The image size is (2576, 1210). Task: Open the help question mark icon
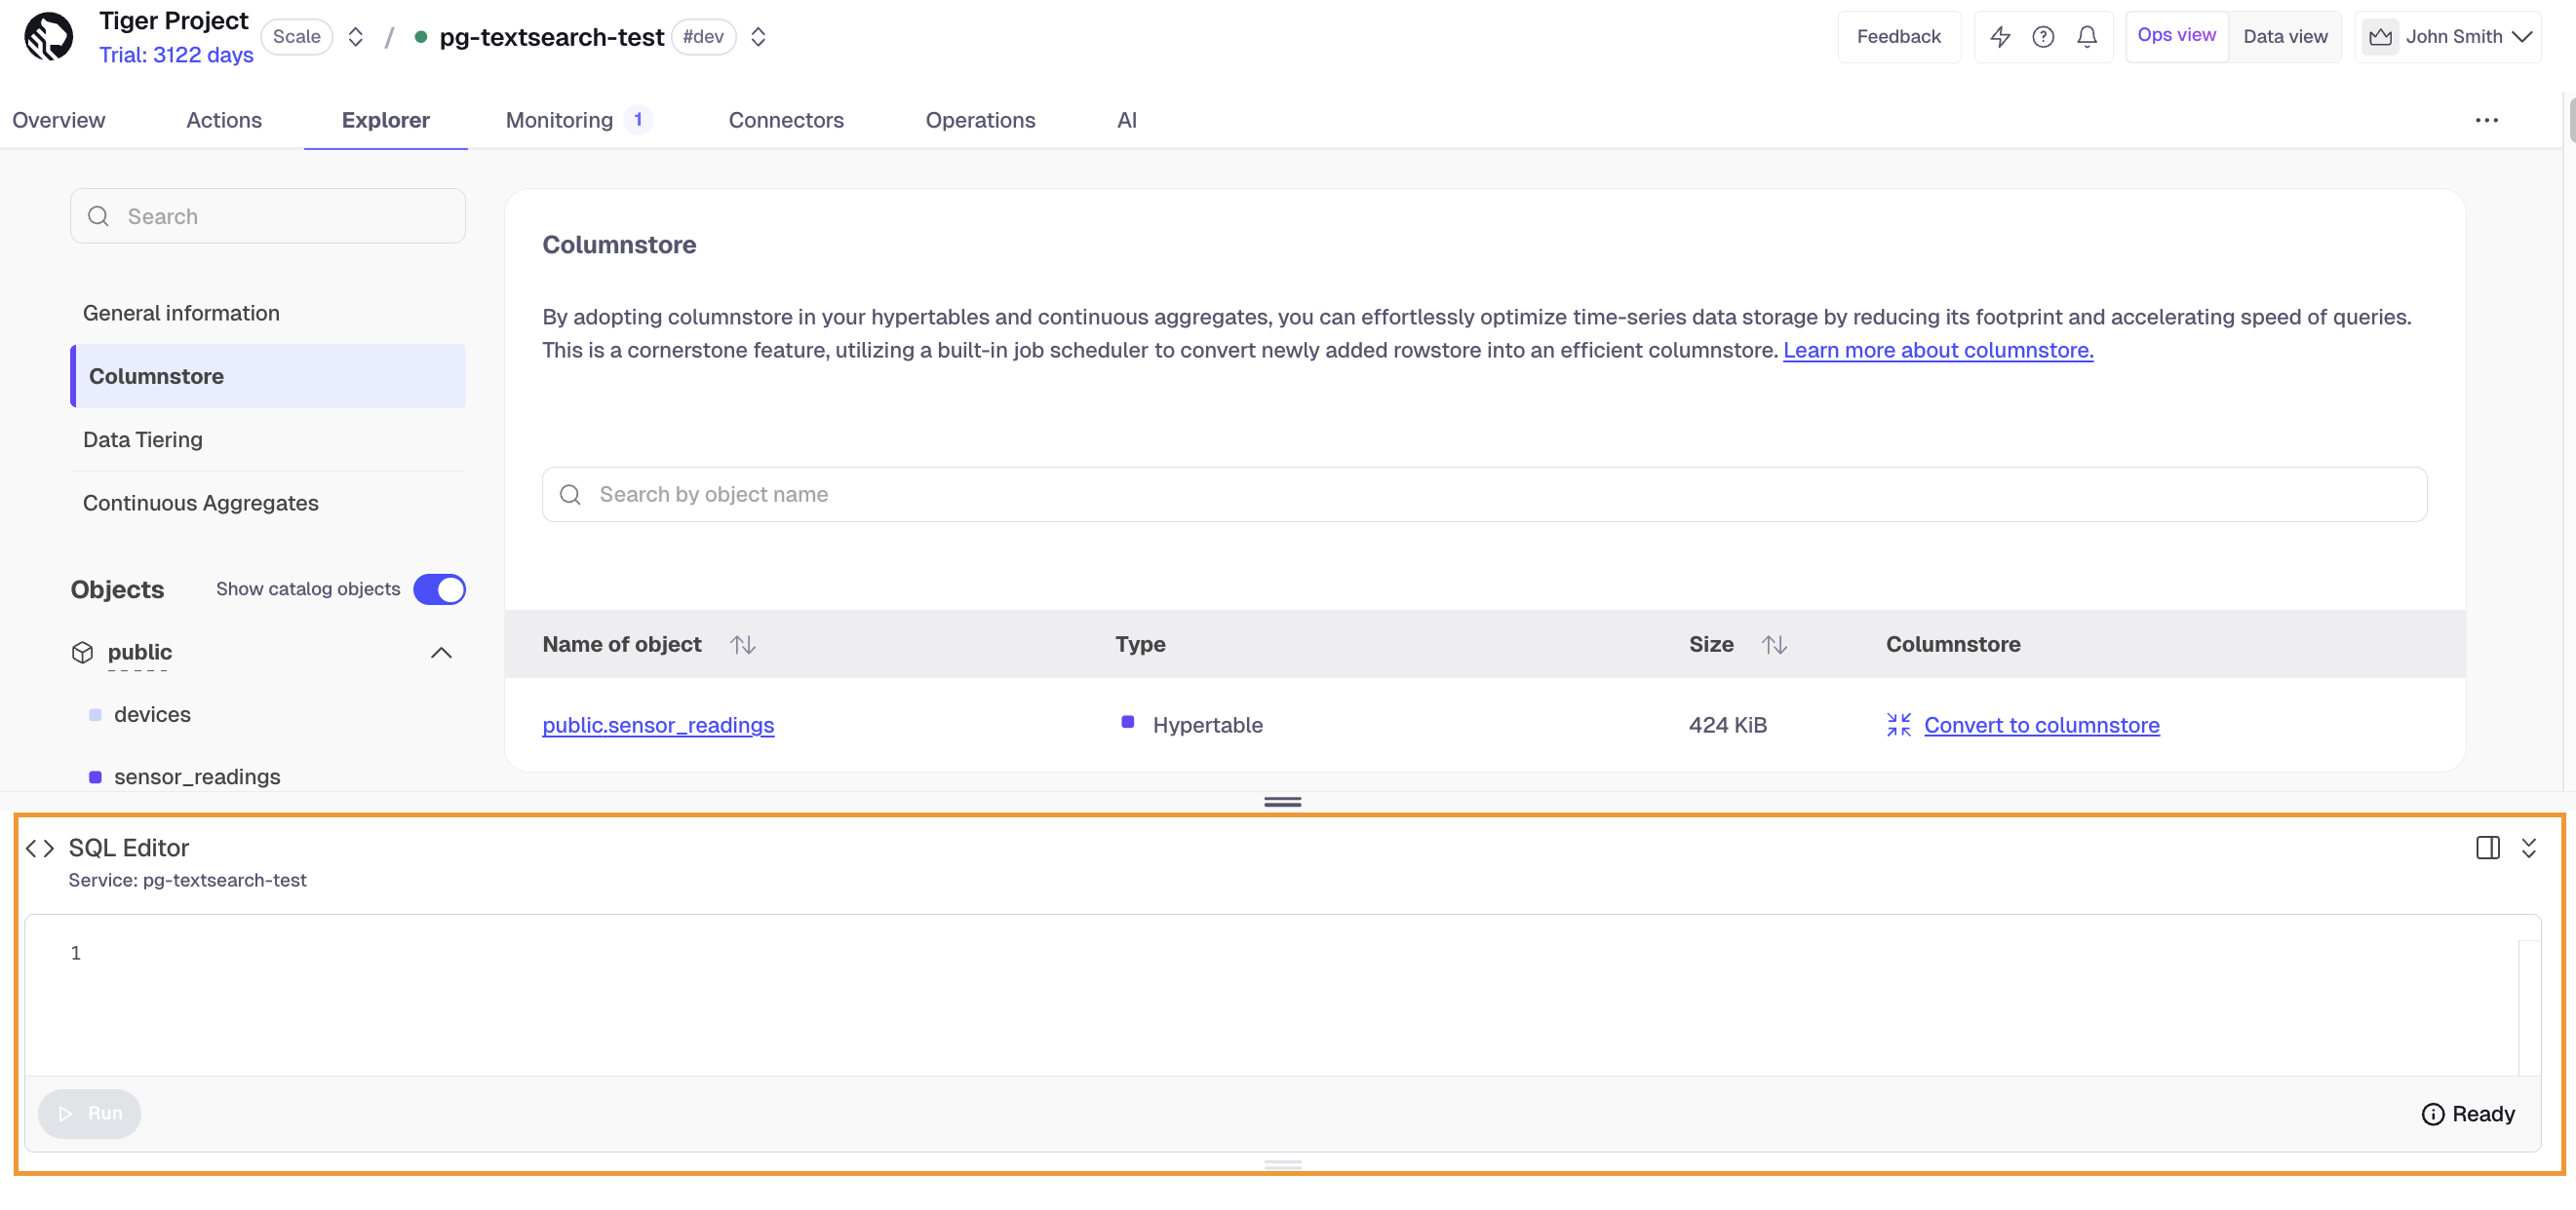point(2043,36)
